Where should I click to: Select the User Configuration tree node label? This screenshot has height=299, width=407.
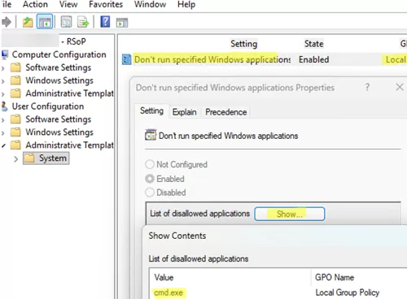[x=48, y=106]
